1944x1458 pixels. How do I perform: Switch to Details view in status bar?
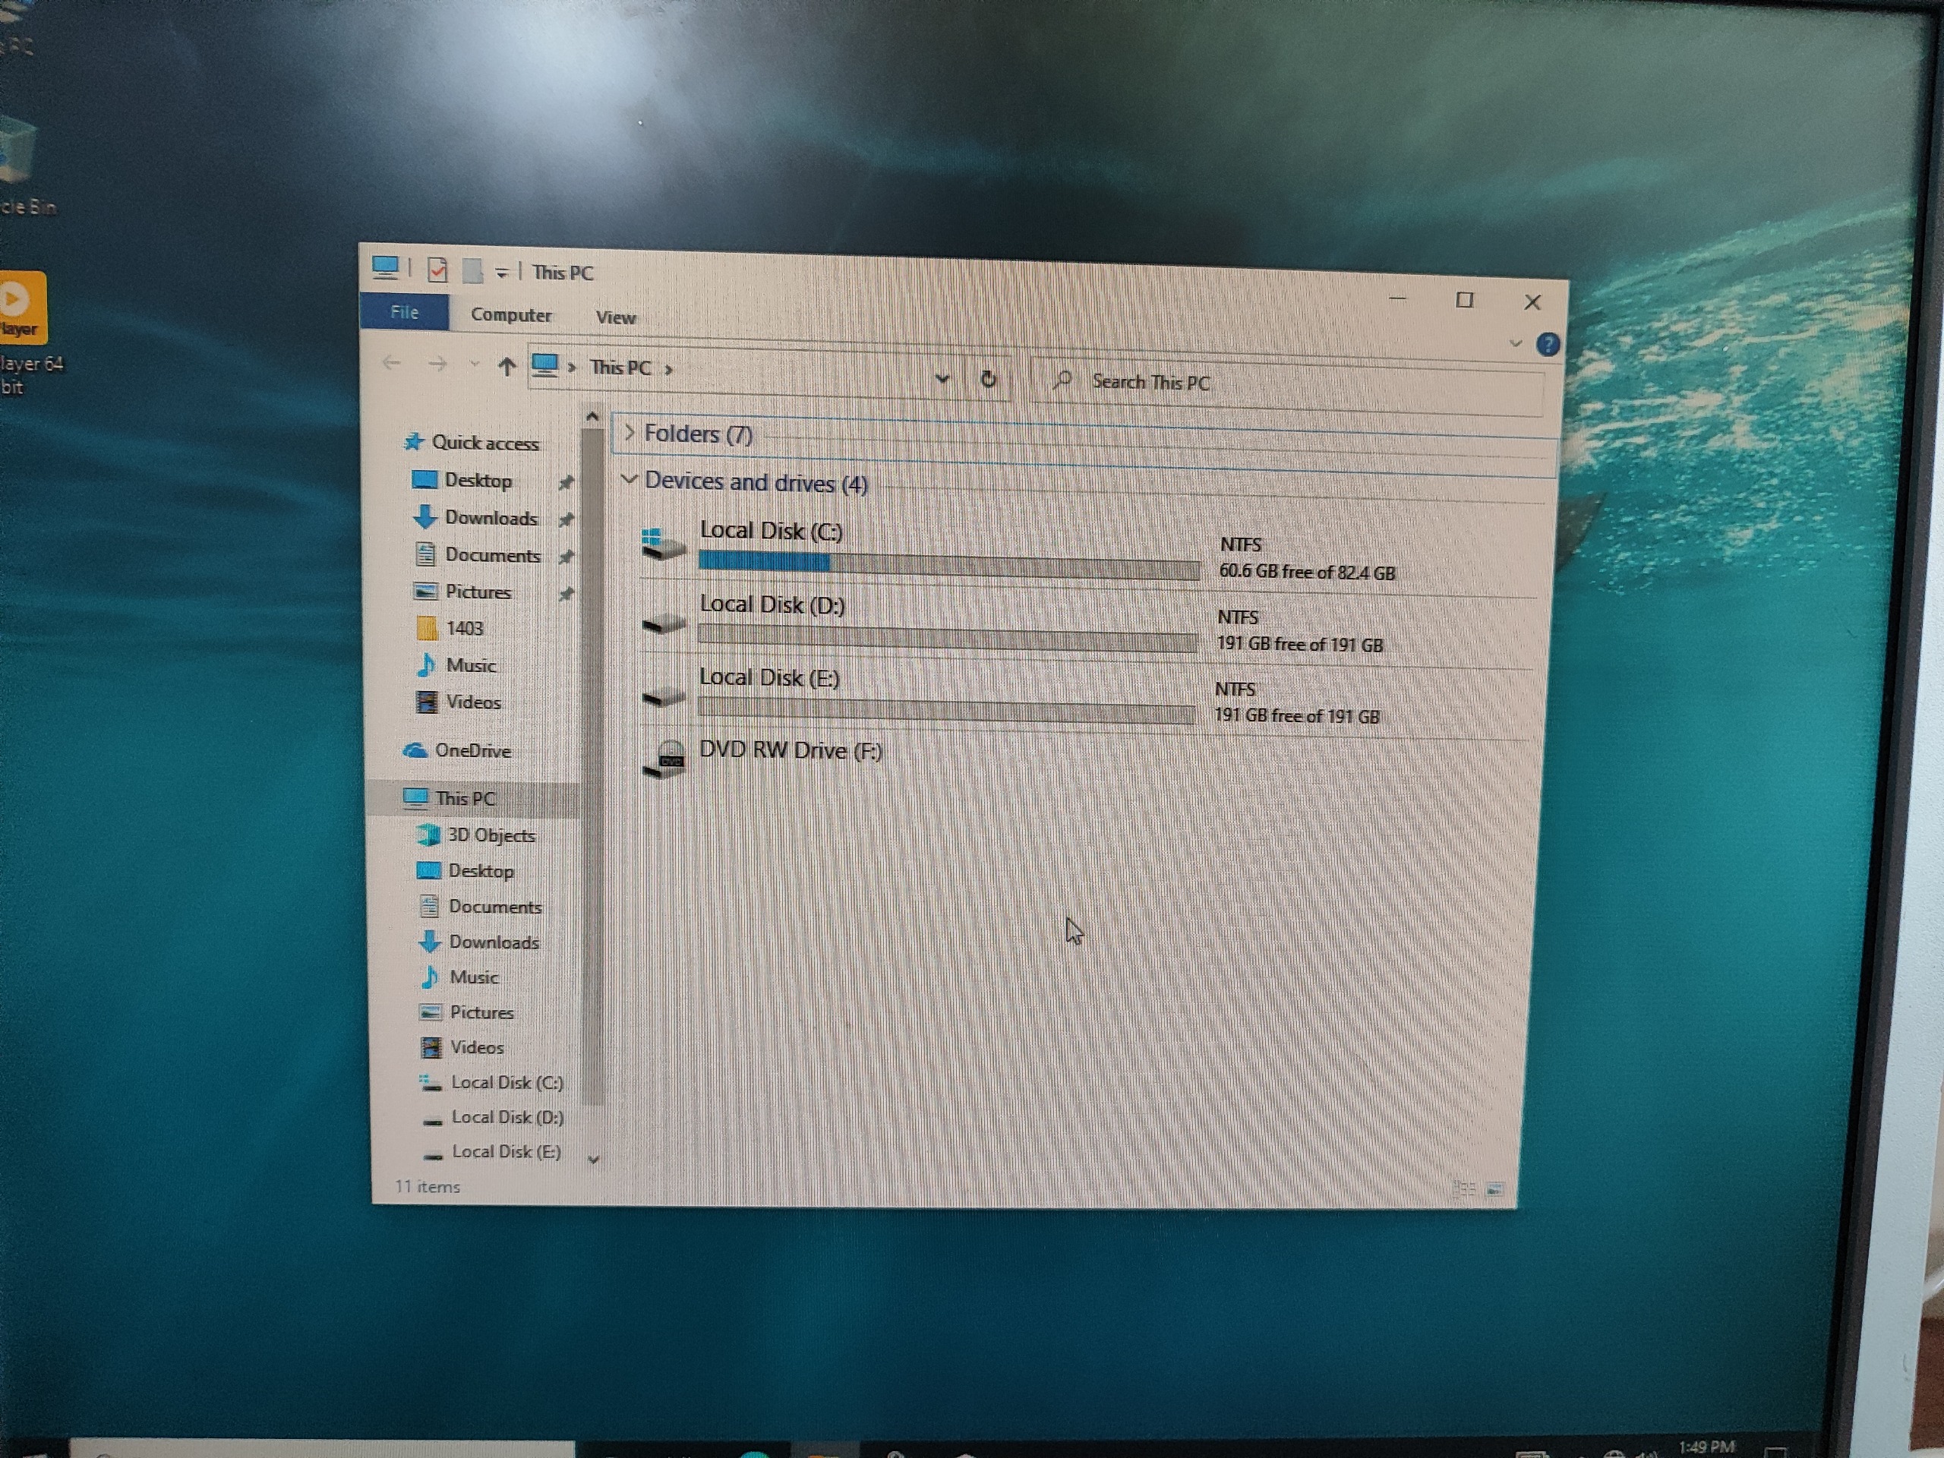(1464, 1188)
